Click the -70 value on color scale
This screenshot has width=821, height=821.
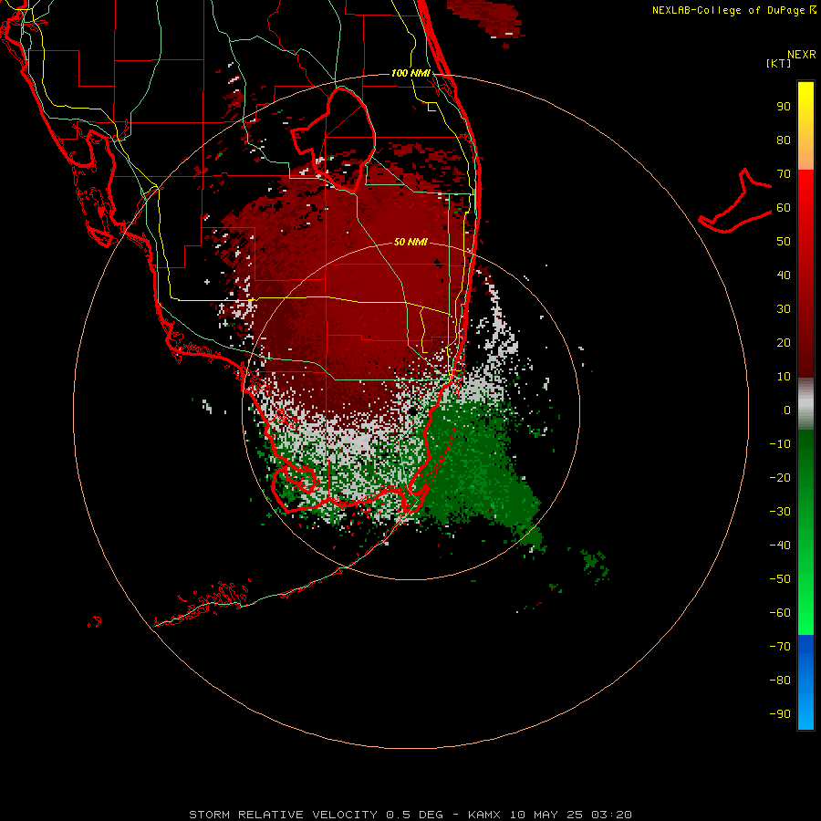[780, 646]
